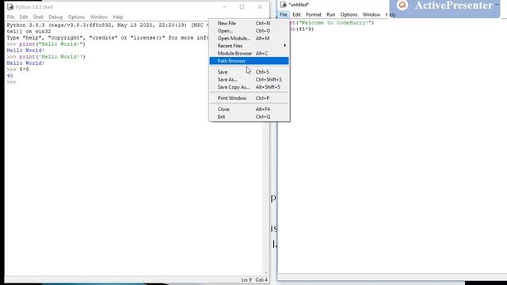Open Edit menu in untitled editor window
The width and height of the screenshot is (507, 285).
coord(296,14)
